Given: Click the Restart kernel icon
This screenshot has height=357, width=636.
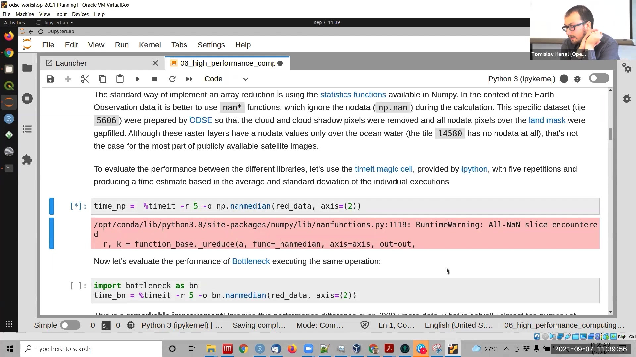Looking at the screenshot, I should point(172,79).
